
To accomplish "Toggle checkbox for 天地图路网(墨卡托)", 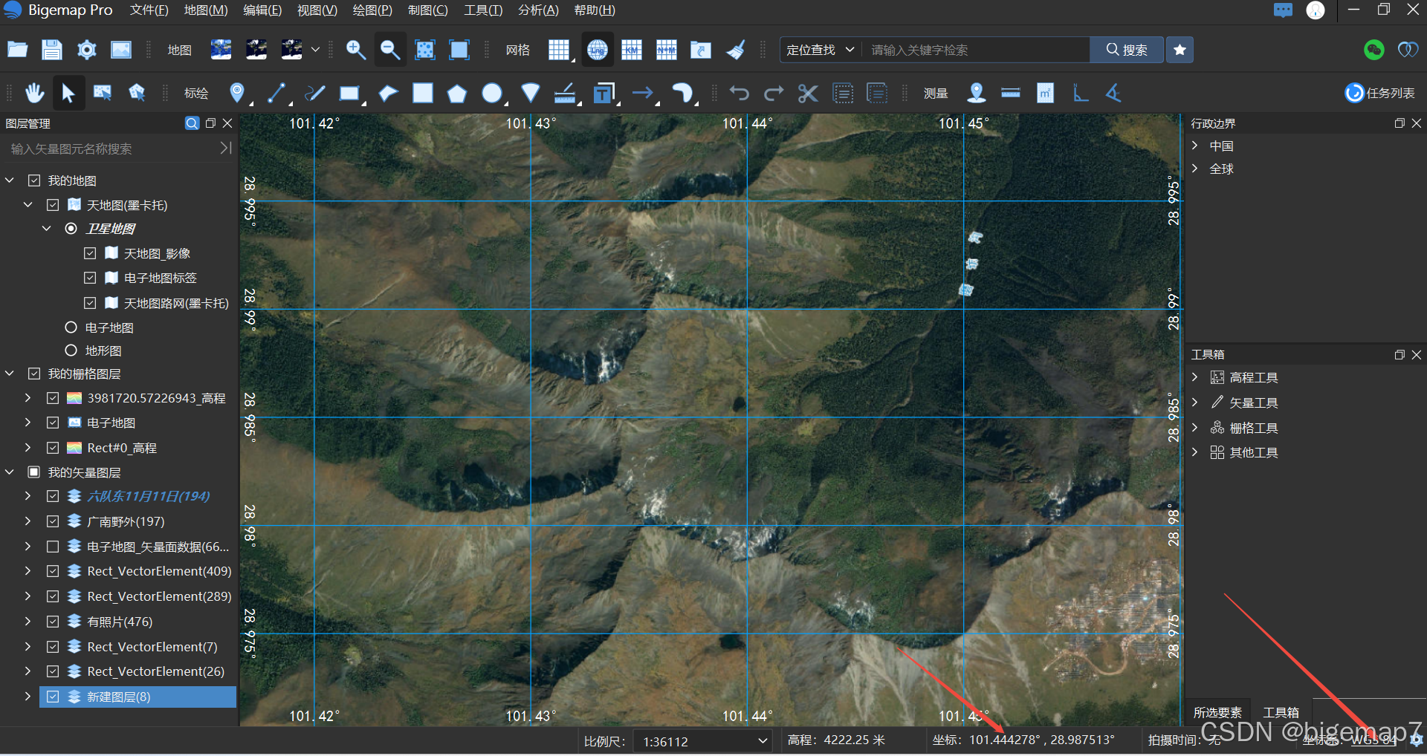I will coord(90,303).
